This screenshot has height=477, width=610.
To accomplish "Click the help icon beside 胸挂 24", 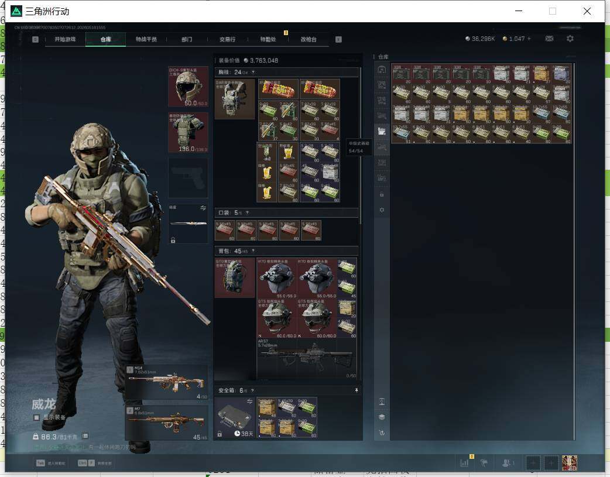I will tap(253, 73).
